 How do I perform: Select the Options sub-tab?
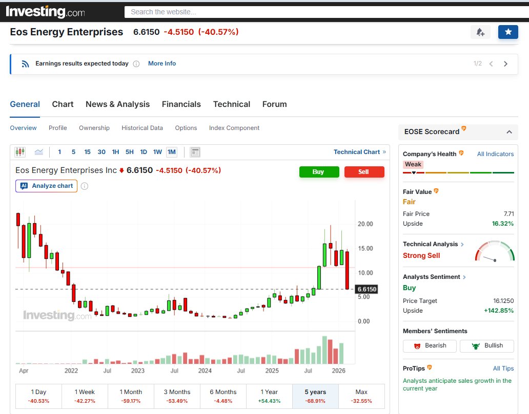point(186,127)
